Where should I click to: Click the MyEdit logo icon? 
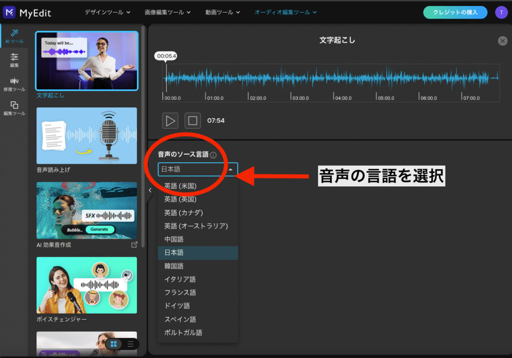click(x=9, y=12)
